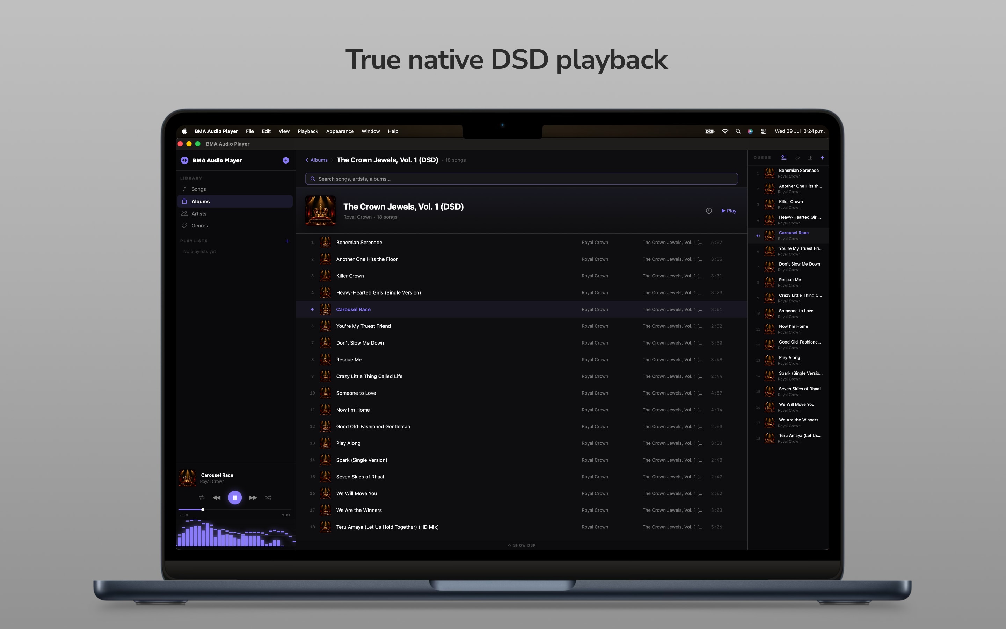Open Control Center in menu bar

[764, 131]
